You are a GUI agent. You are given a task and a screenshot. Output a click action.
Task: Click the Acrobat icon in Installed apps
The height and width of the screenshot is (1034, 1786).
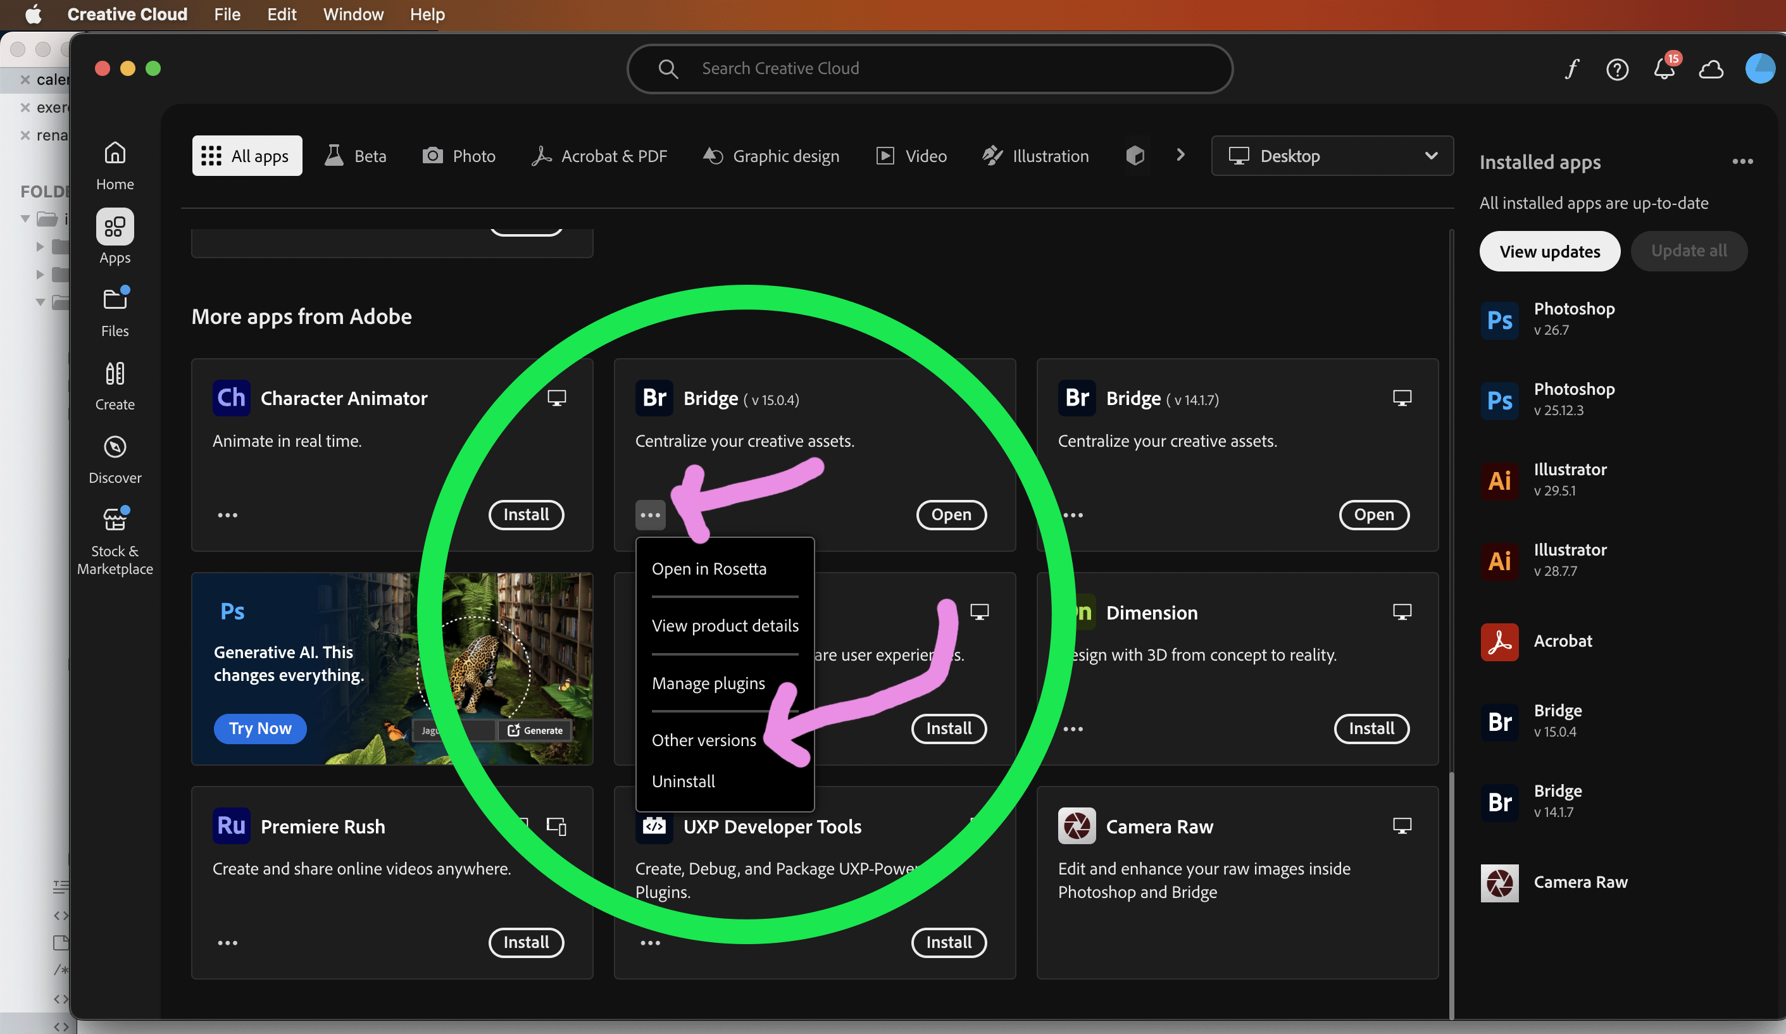point(1499,642)
